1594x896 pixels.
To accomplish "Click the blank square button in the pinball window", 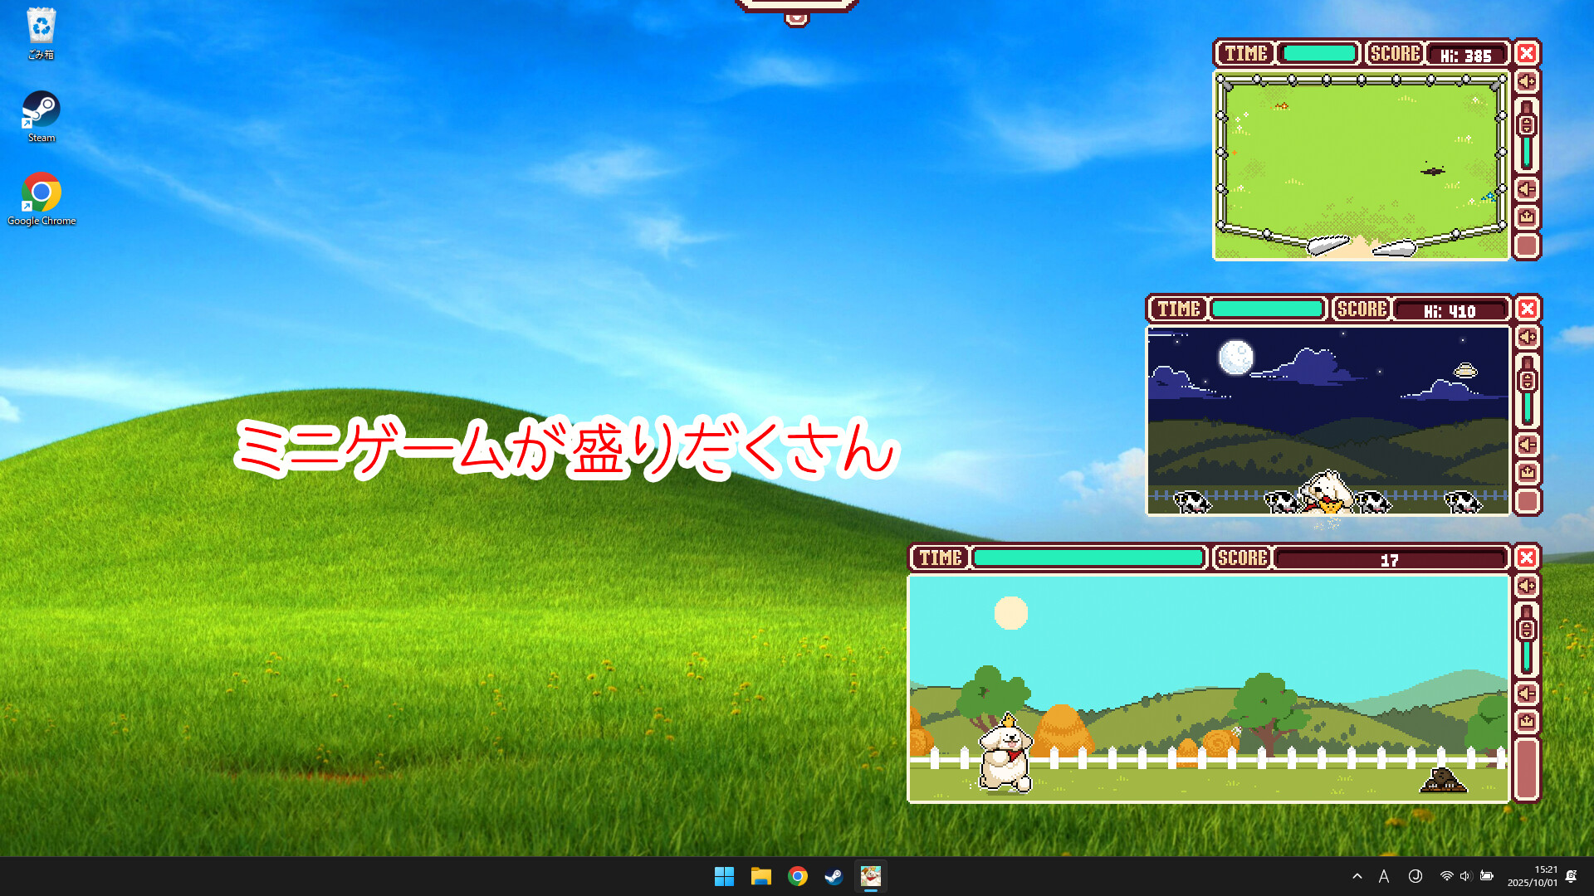I will (1526, 246).
